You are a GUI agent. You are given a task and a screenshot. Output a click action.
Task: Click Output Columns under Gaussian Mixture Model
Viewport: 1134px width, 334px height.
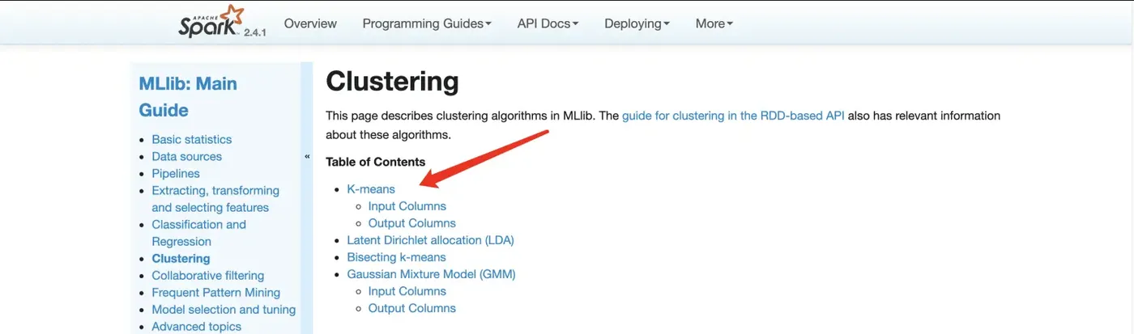coord(411,308)
